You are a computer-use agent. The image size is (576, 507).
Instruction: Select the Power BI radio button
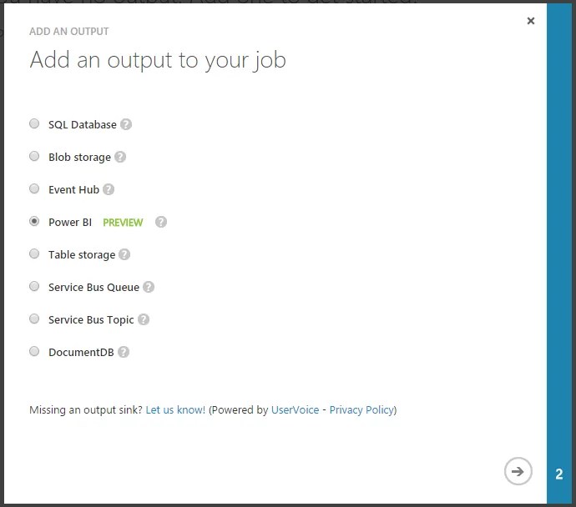coord(34,221)
